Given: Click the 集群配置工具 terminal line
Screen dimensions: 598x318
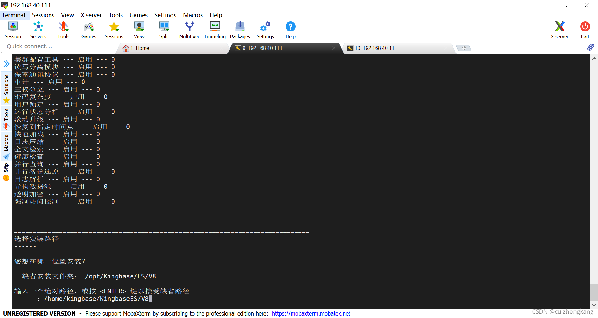Looking at the screenshot, I should pos(64,59).
